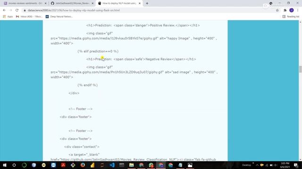Open TeamViewer from the taskbar
Viewport: 302px width, 169px height.
pyautogui.click(x=53, y=165)
